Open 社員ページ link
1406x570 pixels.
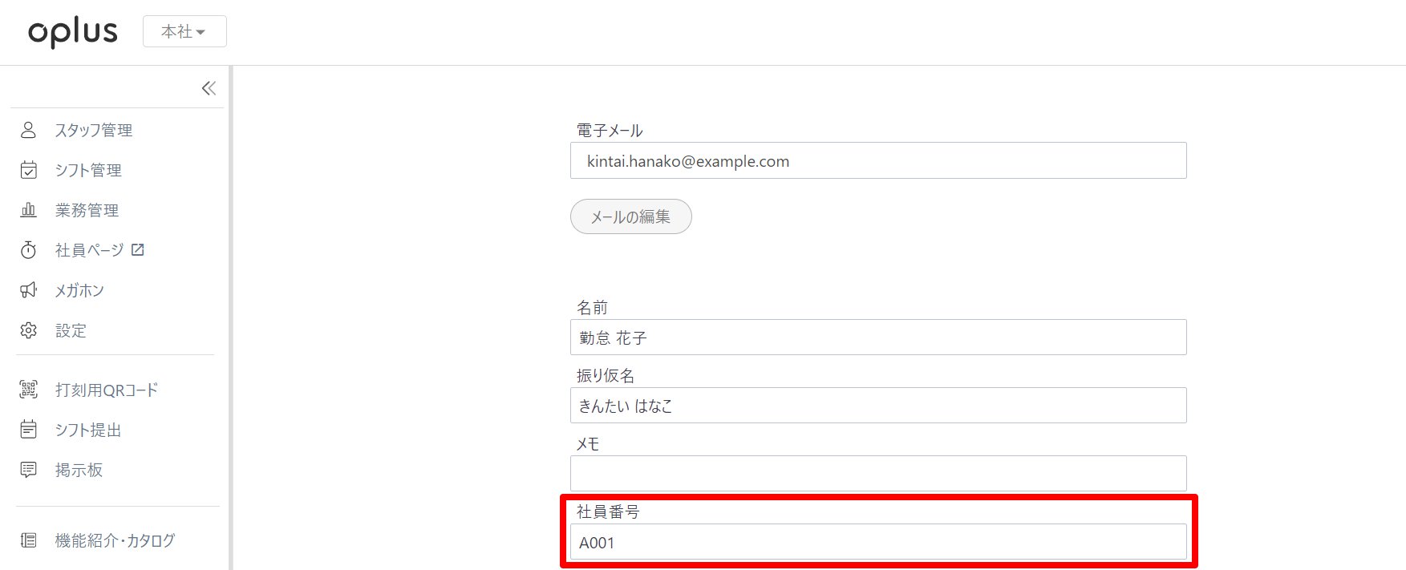click(x=89, y=250)
